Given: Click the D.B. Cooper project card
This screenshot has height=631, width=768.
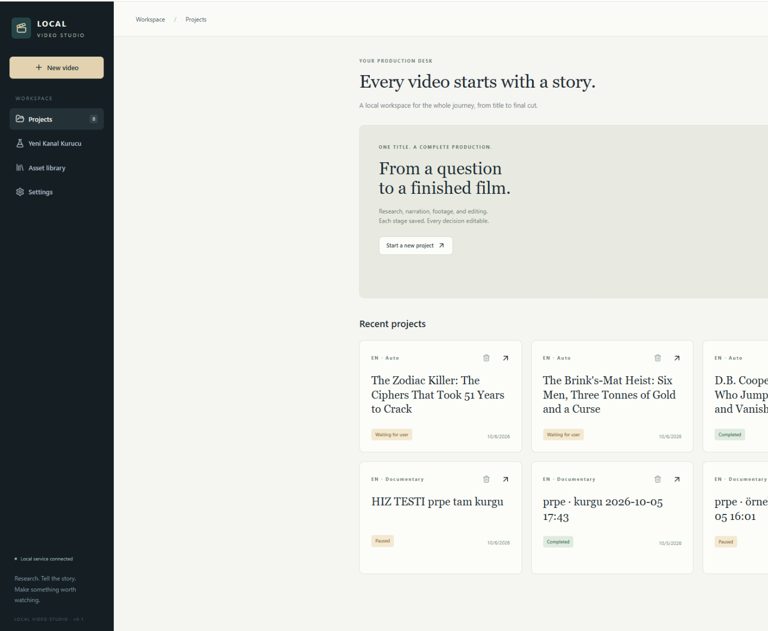Looking at the screenshot, I should (735, 396).
